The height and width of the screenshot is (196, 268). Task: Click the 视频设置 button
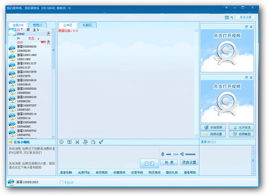click(213, 134)
